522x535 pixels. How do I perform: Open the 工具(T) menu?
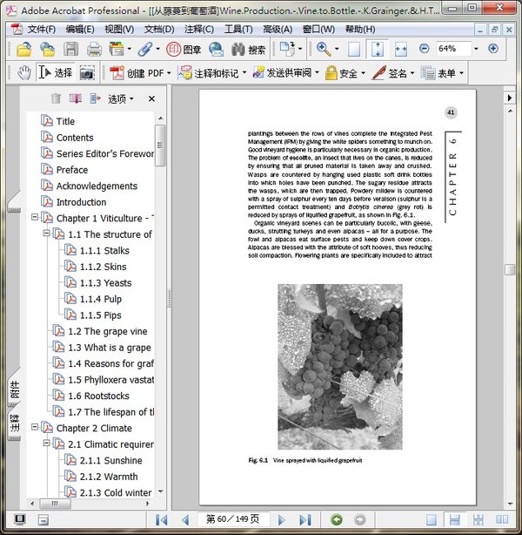(239, 29)
